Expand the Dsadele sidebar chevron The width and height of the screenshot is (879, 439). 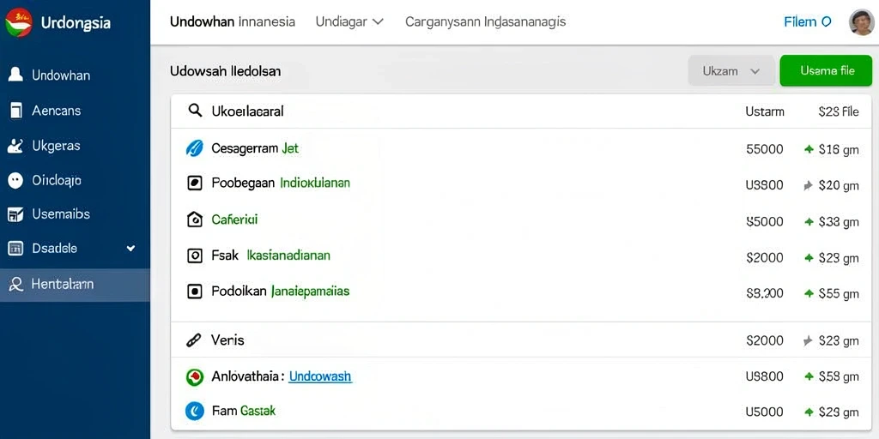tap(130, 248)
